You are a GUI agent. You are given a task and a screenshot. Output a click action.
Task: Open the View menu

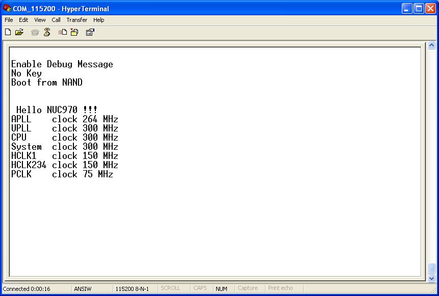tap(40, 20)
